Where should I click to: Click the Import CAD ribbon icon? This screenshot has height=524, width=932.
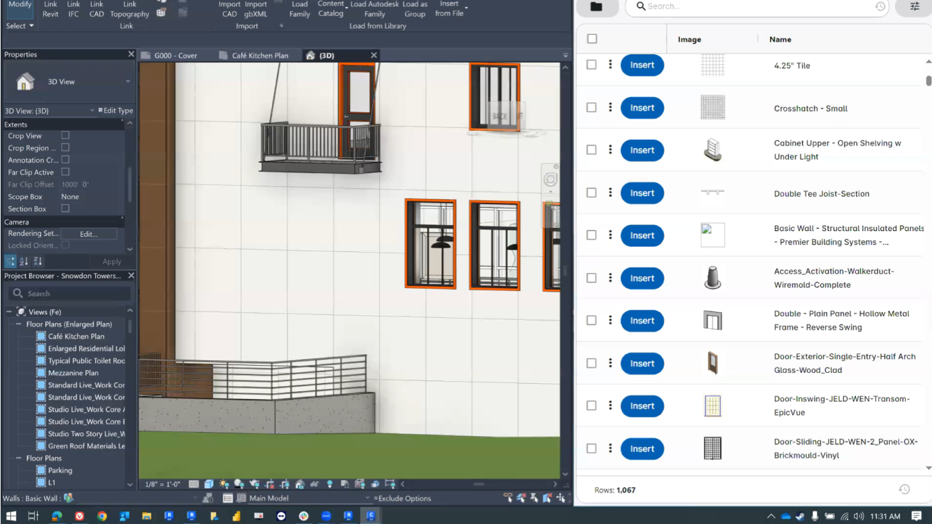(x=229, y=8)
